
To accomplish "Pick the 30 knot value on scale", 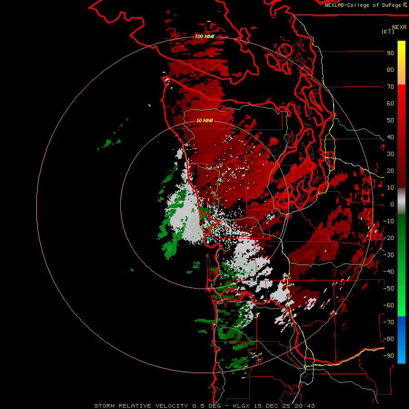I will tap(390, 154).
